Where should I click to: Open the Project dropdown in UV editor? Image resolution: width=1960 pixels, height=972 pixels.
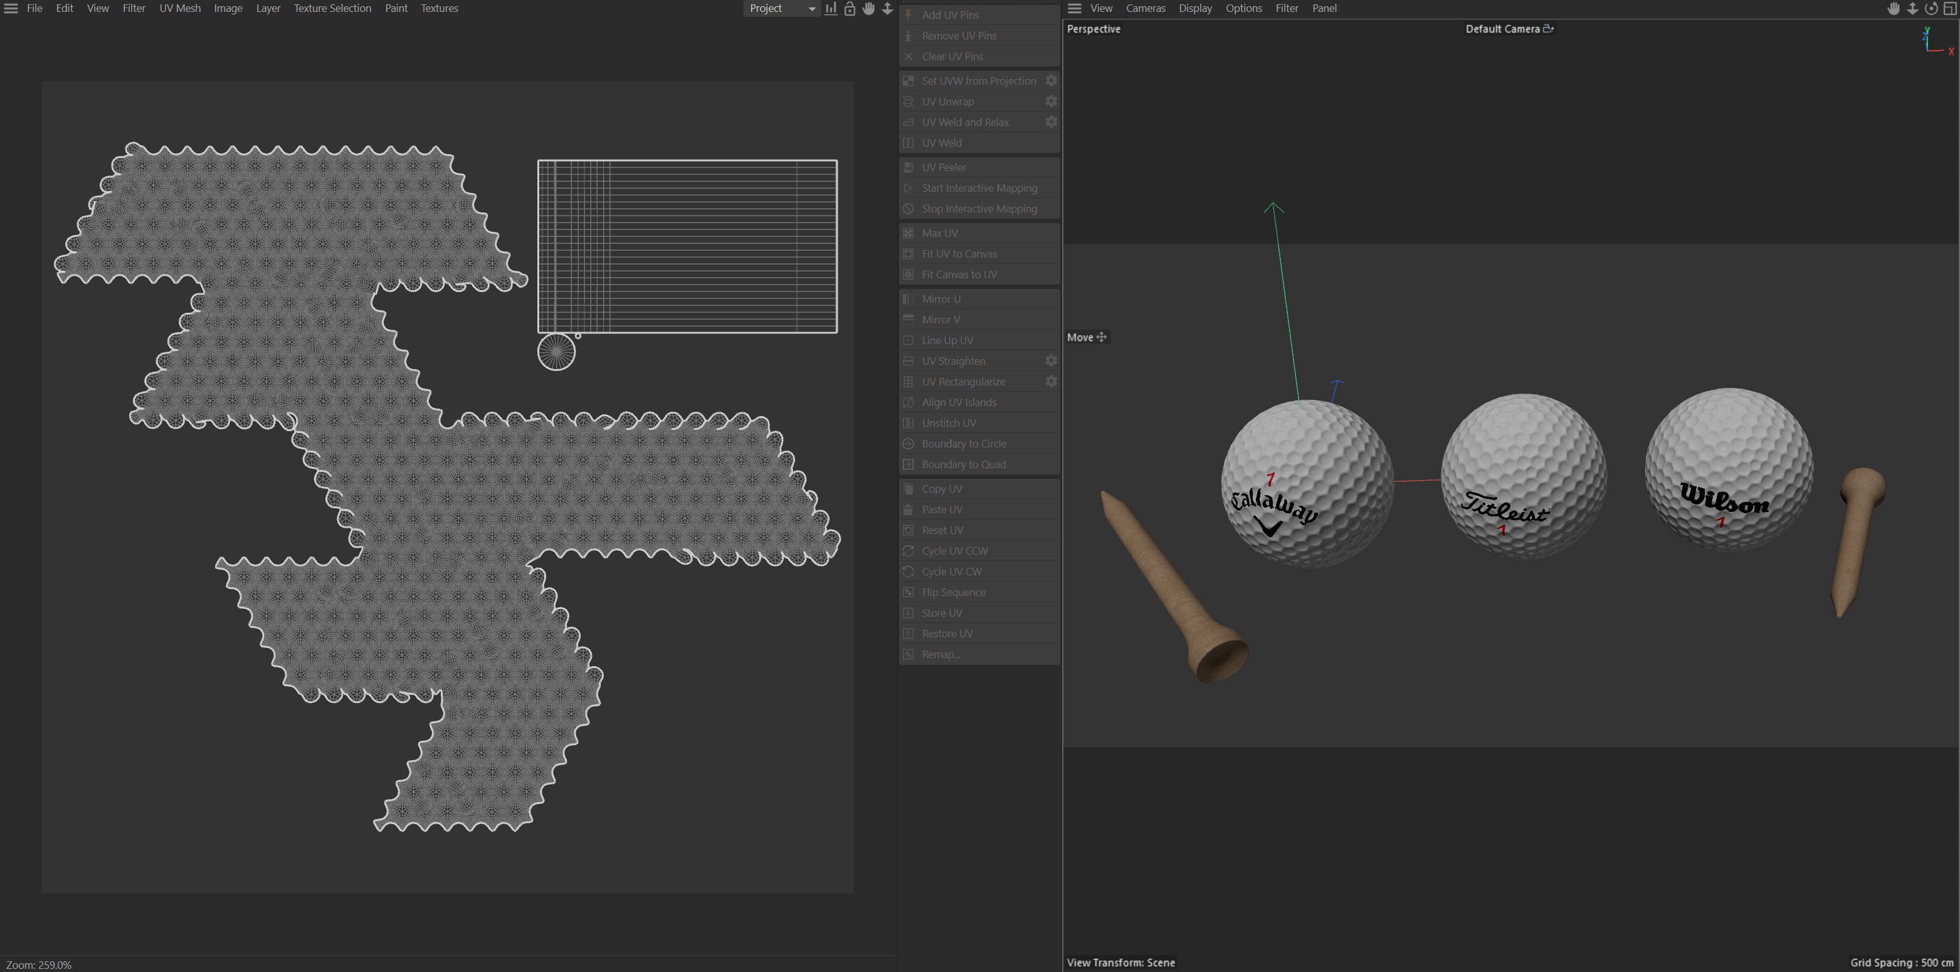781,8
